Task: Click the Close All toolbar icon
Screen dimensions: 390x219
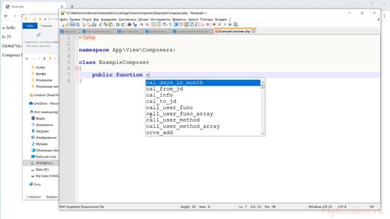Action: tap(89, 24)
